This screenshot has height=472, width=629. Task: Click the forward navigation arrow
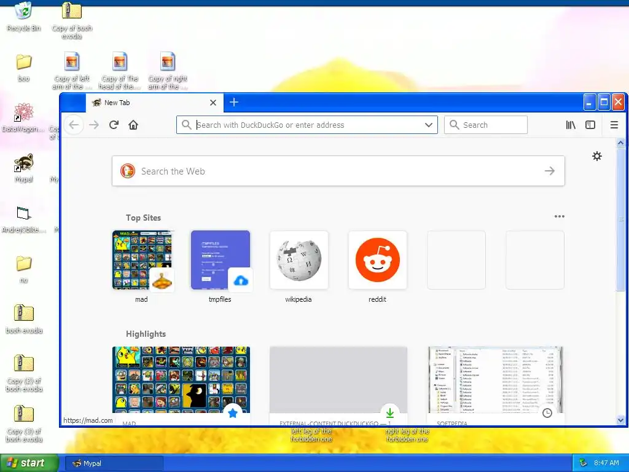click(94, 125)
